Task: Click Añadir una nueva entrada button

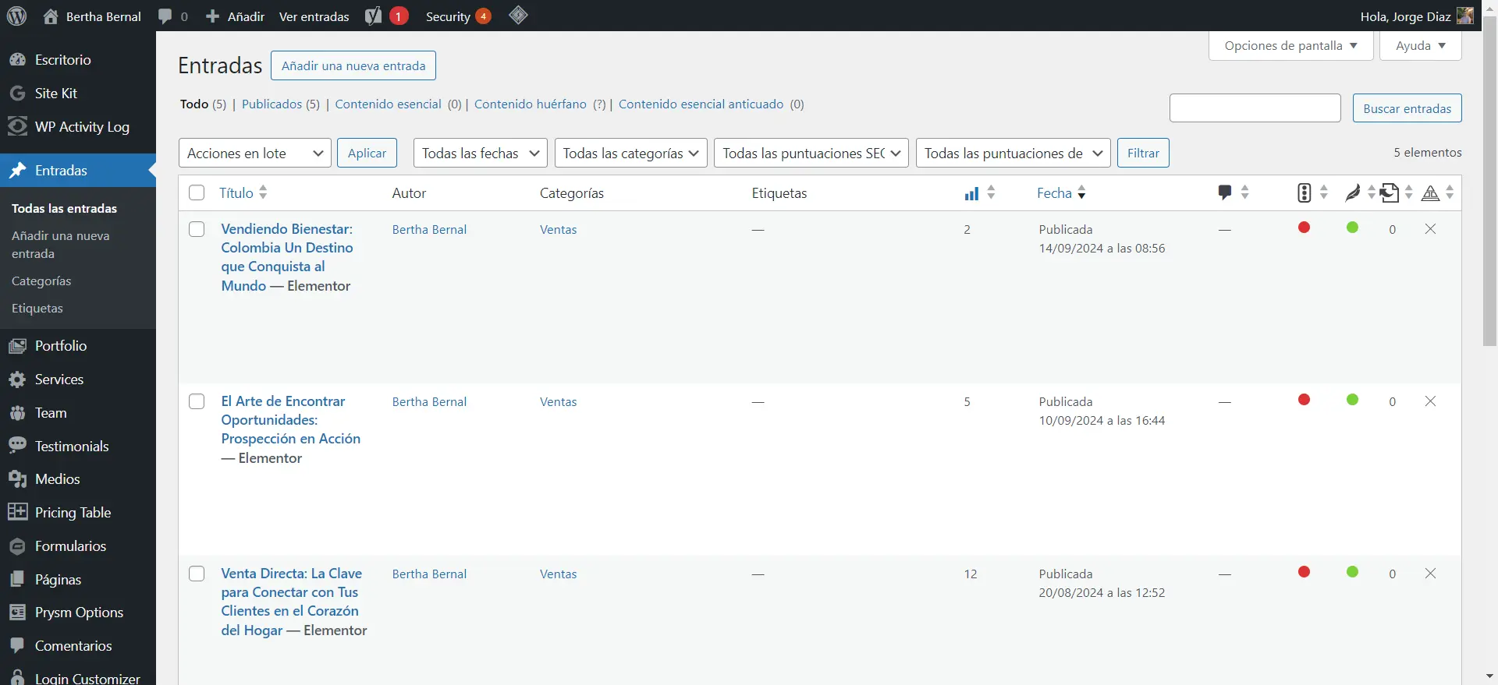Action: (x=353, y=65)
